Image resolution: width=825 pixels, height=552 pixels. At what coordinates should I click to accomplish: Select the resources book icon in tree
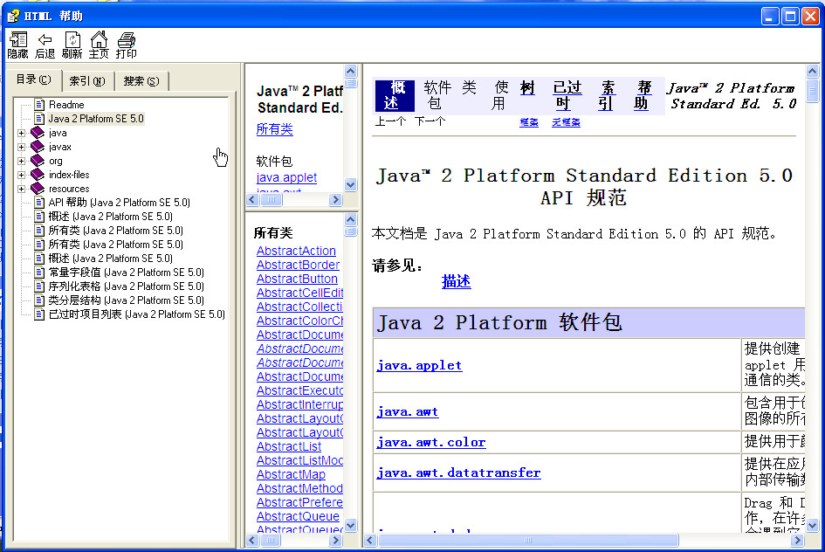(38, 189)
